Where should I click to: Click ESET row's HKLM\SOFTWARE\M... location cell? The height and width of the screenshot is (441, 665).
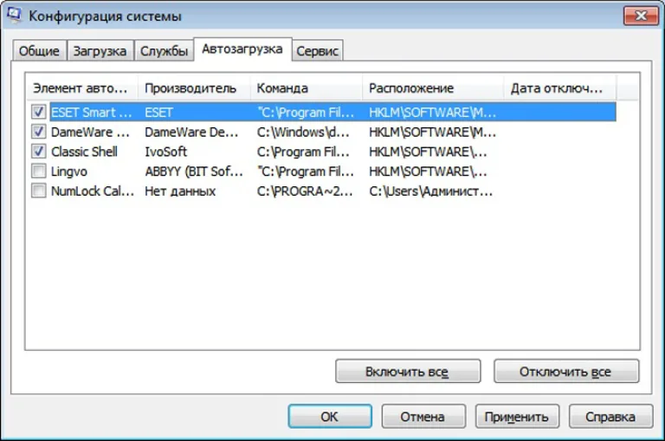[x=433, y=112]
